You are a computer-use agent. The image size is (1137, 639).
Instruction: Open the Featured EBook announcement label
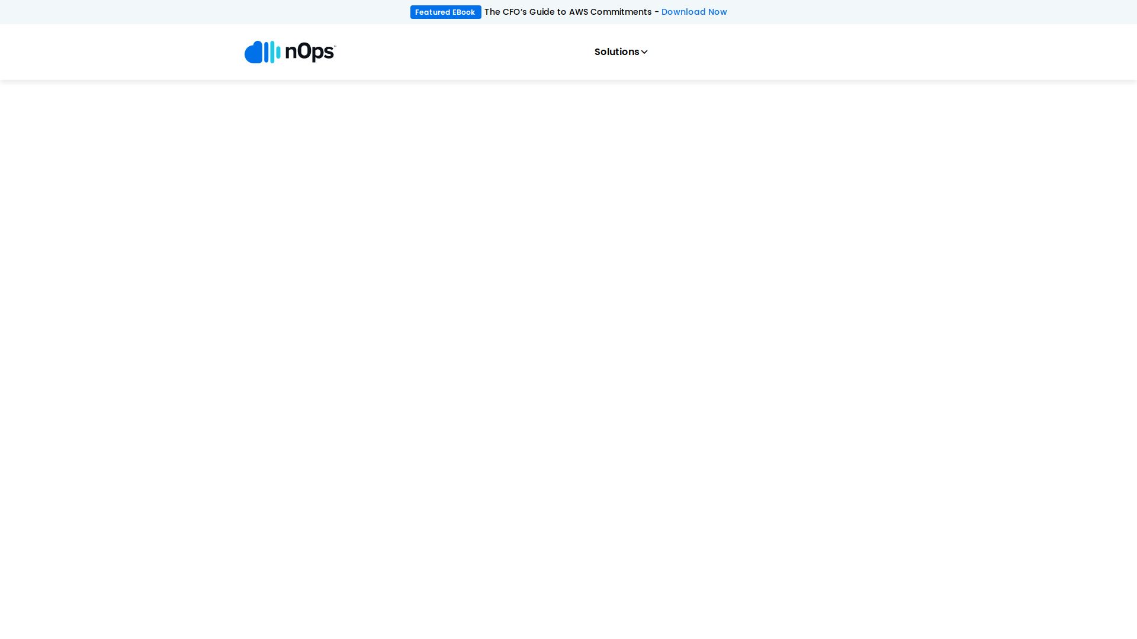tap(445, 12)
